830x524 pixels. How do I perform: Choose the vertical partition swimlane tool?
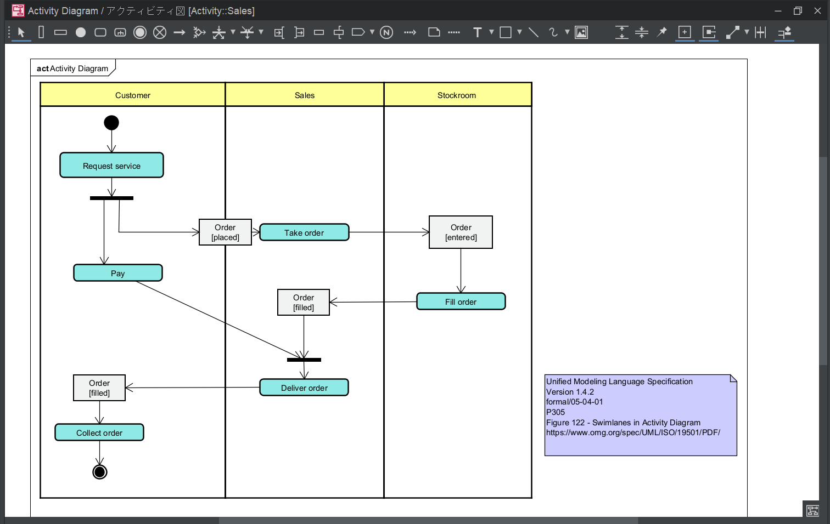tap(41, 32)
